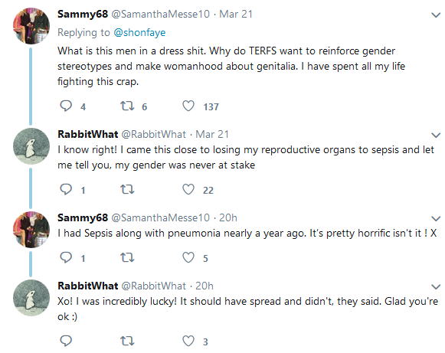Retweet the 'Glad you're ok' tweet
Image resolution: width=445 pixels, height=353 pixels.
pos(127,341)
